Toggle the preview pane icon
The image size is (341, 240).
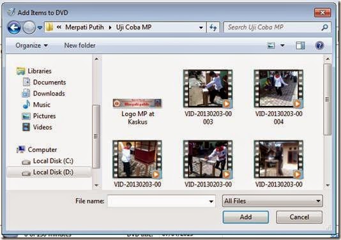[x=300, y=45]
